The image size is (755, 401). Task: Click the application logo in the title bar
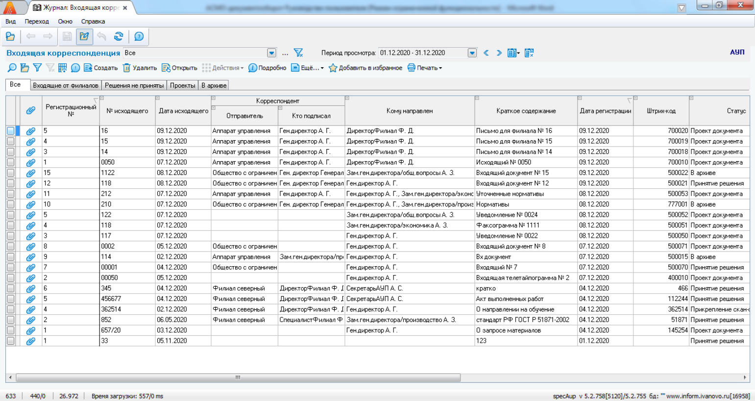coord(10,7)
